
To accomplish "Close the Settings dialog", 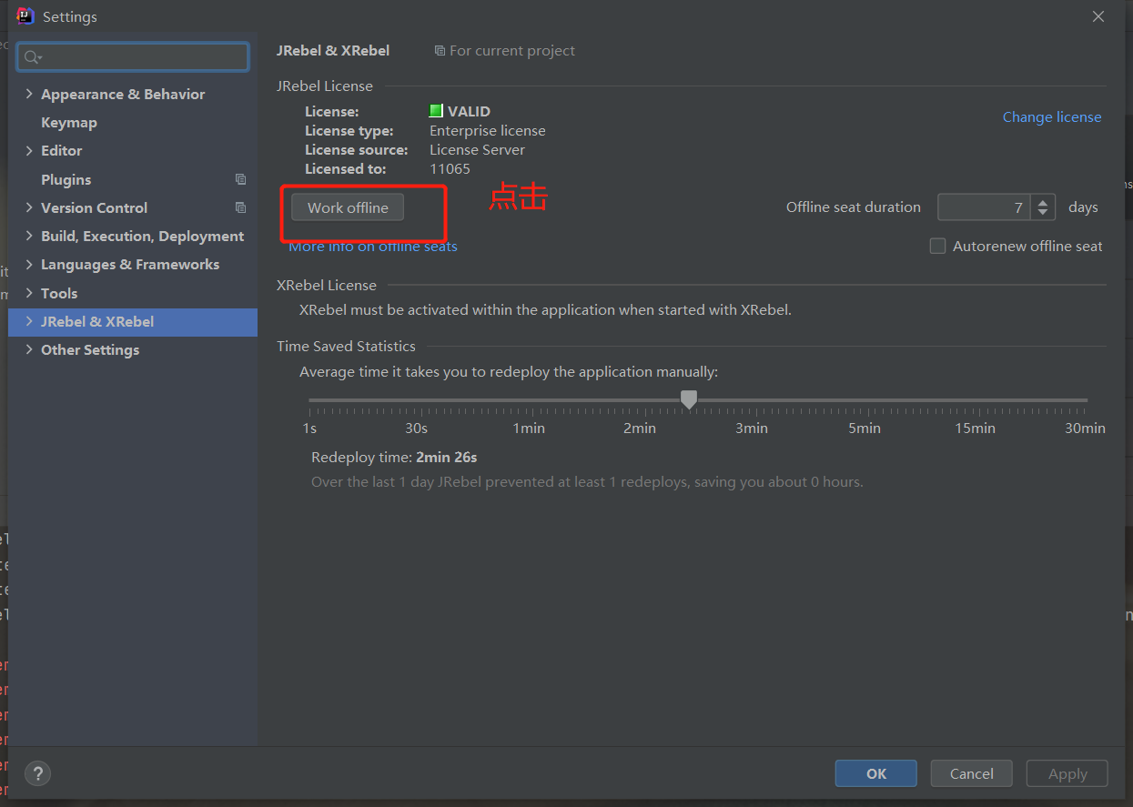I will [x=1098, y=16].
